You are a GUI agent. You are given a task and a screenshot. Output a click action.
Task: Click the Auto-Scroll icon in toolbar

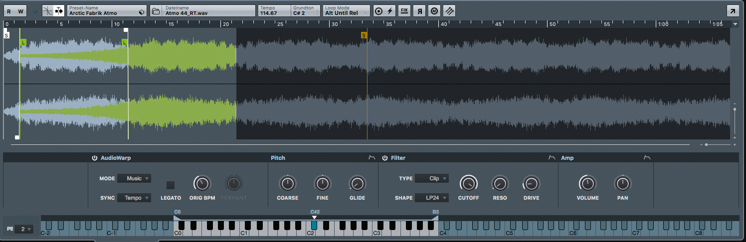(59, 11)
